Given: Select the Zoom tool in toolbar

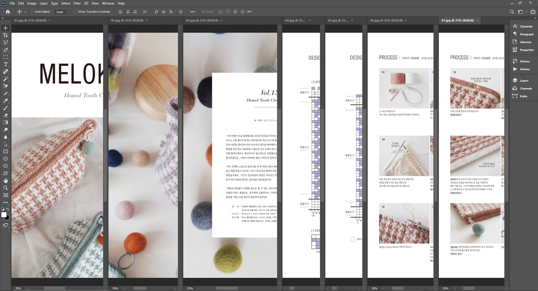Looking at the screenshot, I should pos(5,188).
